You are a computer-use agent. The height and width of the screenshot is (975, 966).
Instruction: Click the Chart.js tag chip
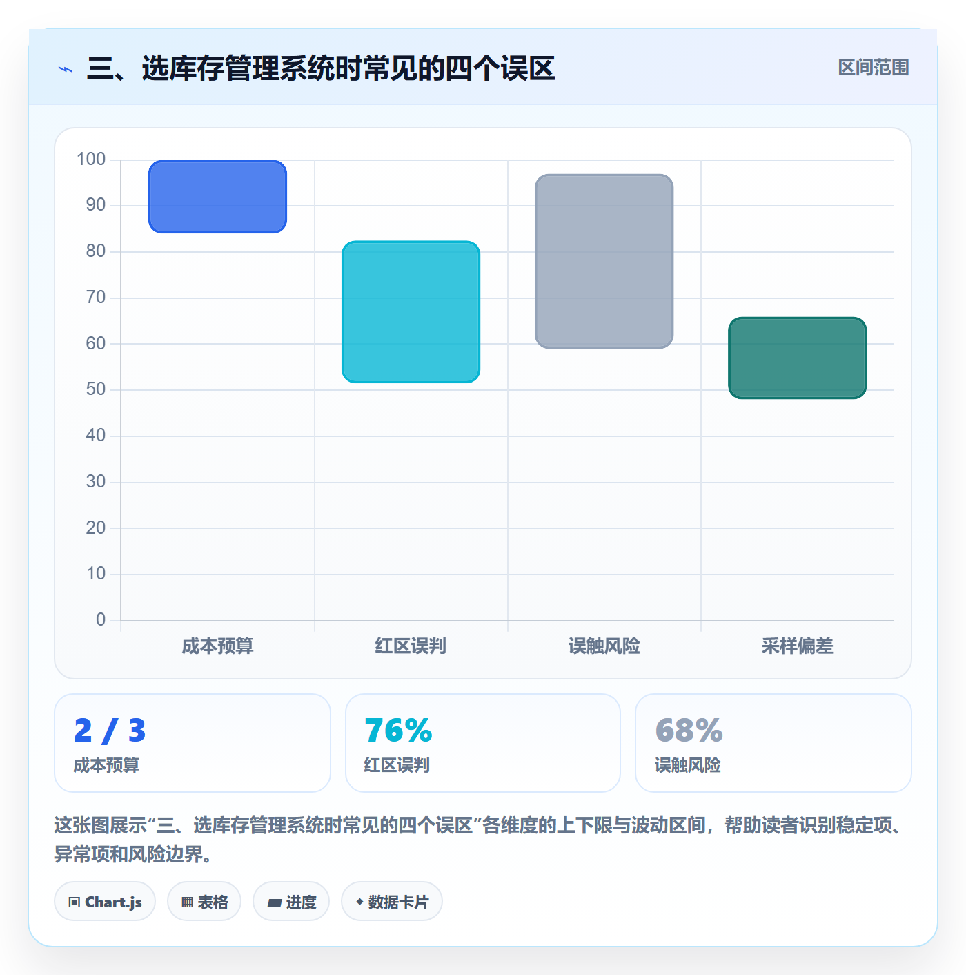coord(105,901)
